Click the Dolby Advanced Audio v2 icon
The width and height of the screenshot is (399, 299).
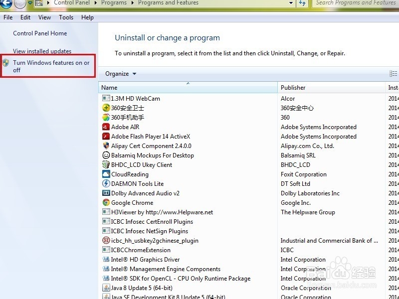pos(106,193)
